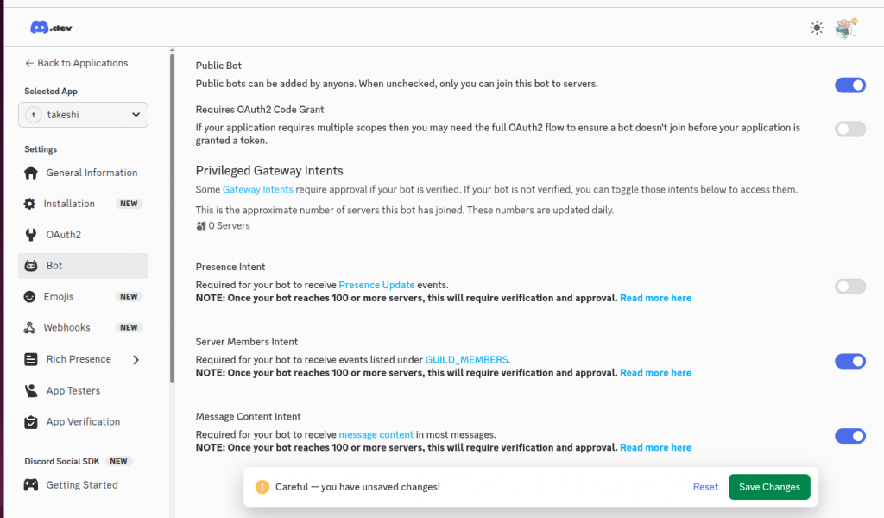
Task: Enable Requires OAuth2 Code Grant toggle
Action: (x=849, y=129)
